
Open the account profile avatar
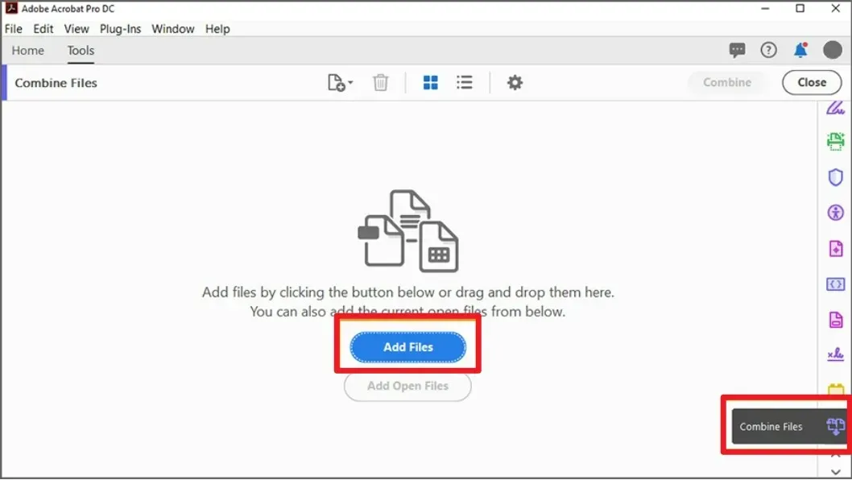point(832,50)
